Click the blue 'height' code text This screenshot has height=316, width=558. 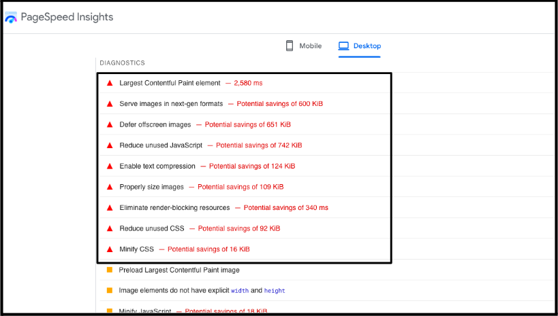tap(275, 291)
